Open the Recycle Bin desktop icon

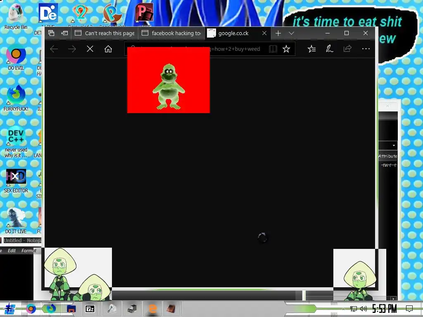tap(16, 17)
